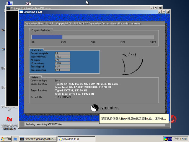
Task: Click the Symantec Ghost 11.0.2 copyright header
Action: coord(83,24)
